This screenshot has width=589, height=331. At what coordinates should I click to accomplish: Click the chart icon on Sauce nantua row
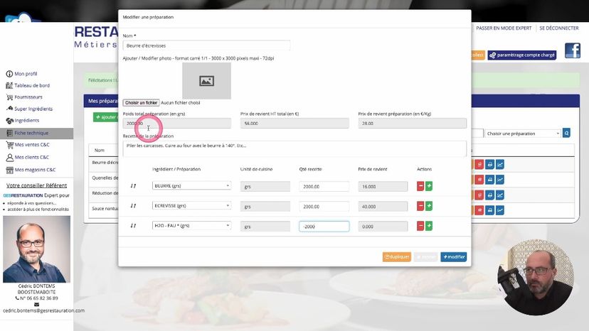point(500,210)
